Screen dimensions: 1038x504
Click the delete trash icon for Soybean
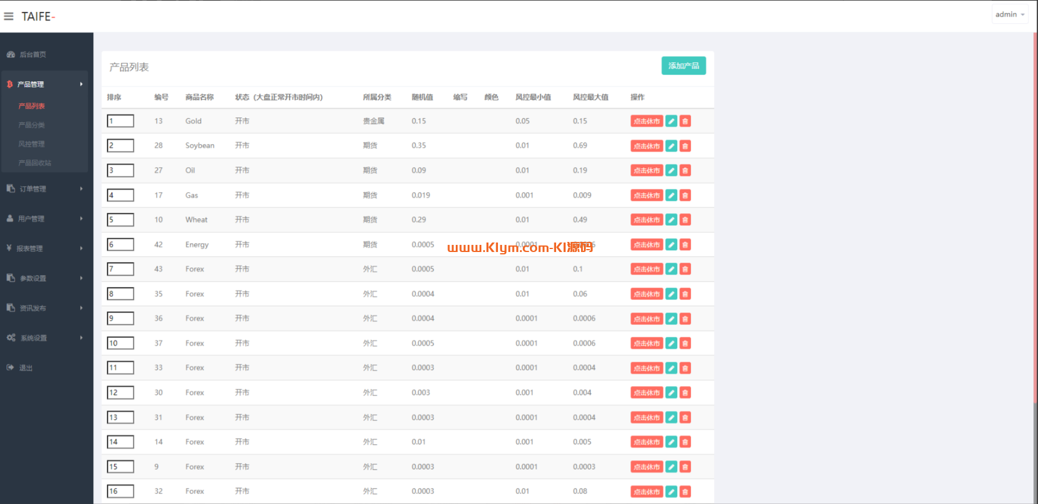tap(685, 146)
